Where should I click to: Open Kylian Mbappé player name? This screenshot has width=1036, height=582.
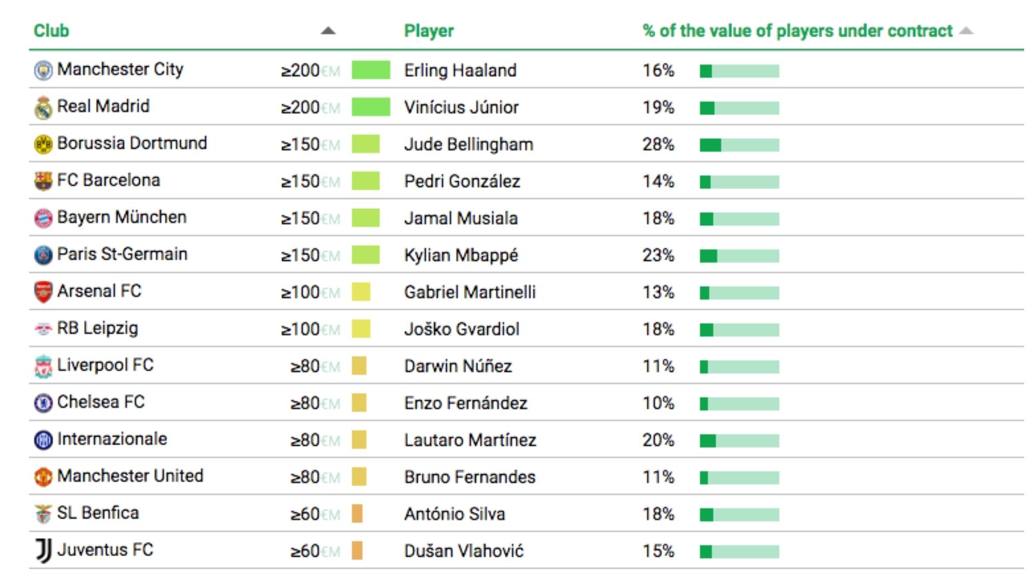[461, 255]
